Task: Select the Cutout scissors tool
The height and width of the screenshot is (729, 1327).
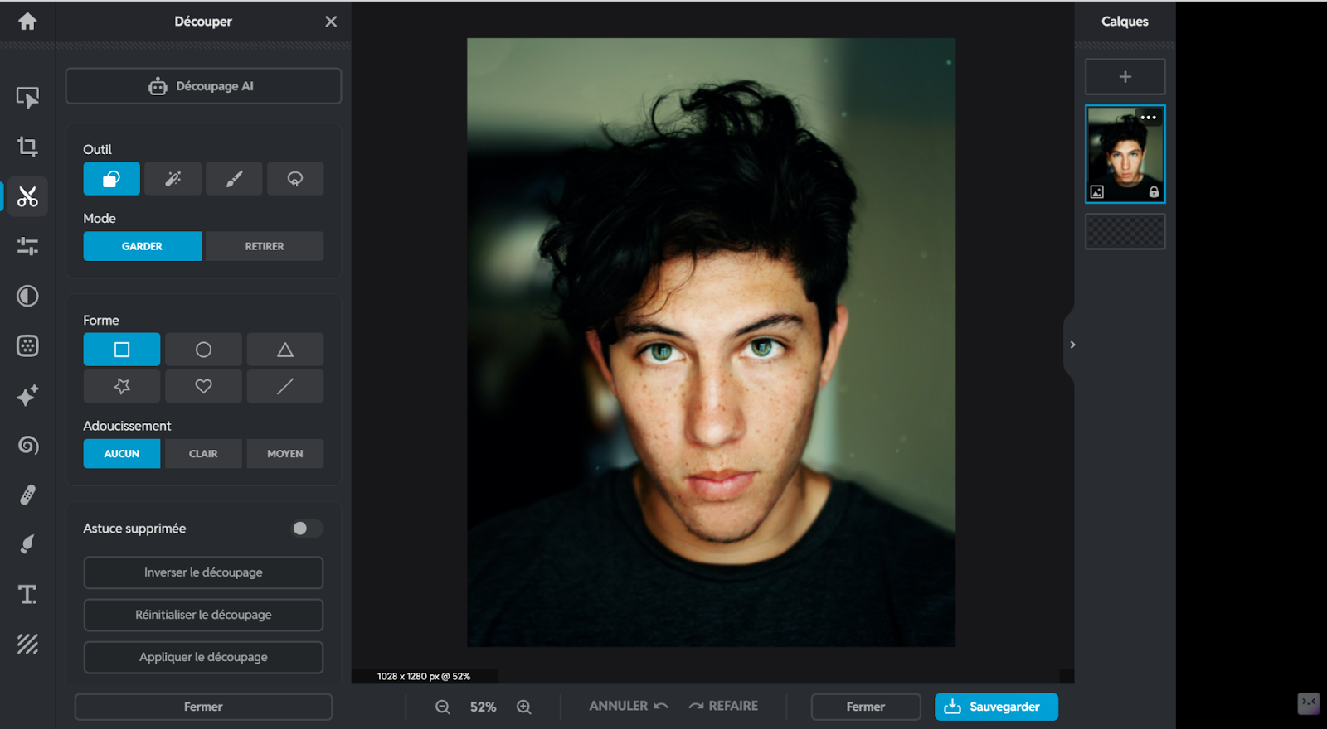Action: (x=27, y=196)
